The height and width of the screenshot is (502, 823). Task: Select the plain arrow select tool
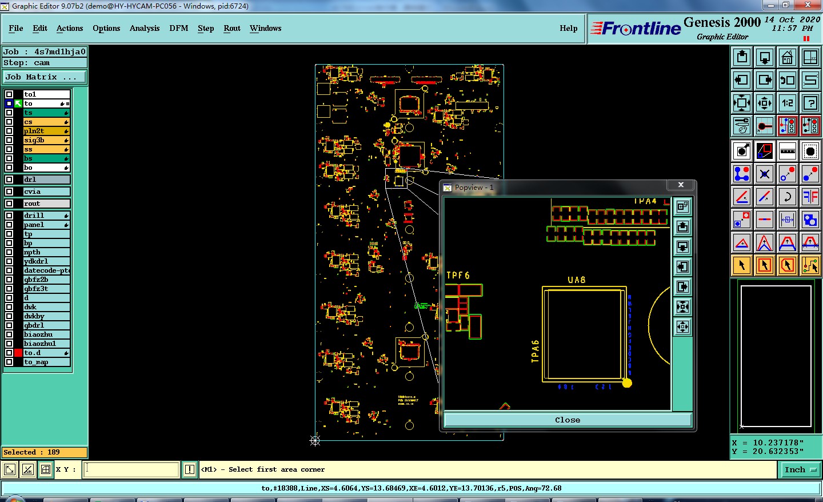(x=742, y=265)
